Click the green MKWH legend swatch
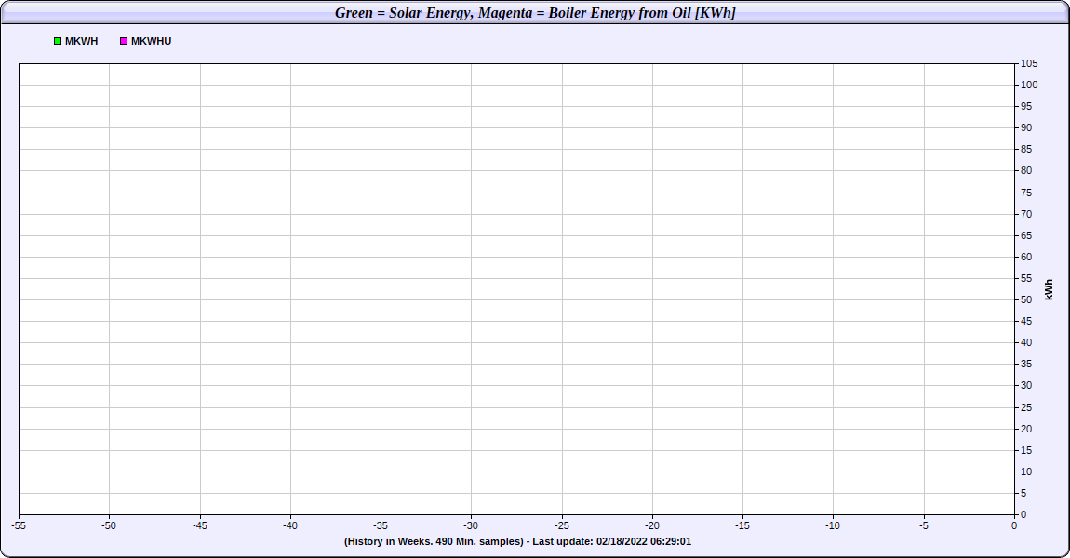Image resolution: width=1070 pixels, height=558 pixels. 58,41
